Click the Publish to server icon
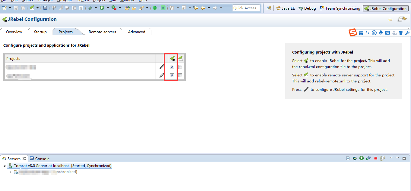This screenshot has width=411, height=191. coord(382,158)
